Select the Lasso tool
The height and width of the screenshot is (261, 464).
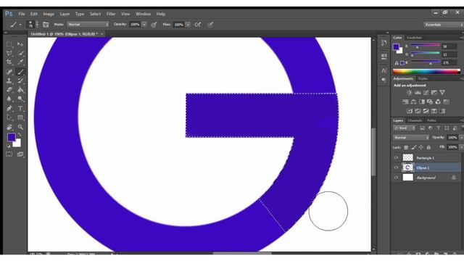[x=9, y=53]
